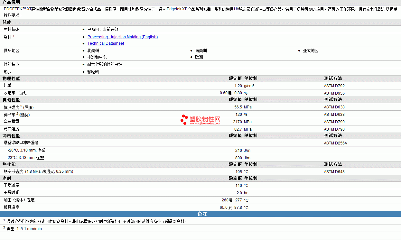Click the 供货地区 row label

(12, 51)
